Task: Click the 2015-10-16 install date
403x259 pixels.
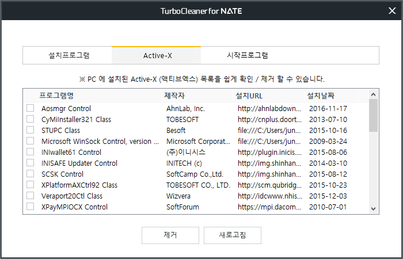Action: (x=328, y=131)
